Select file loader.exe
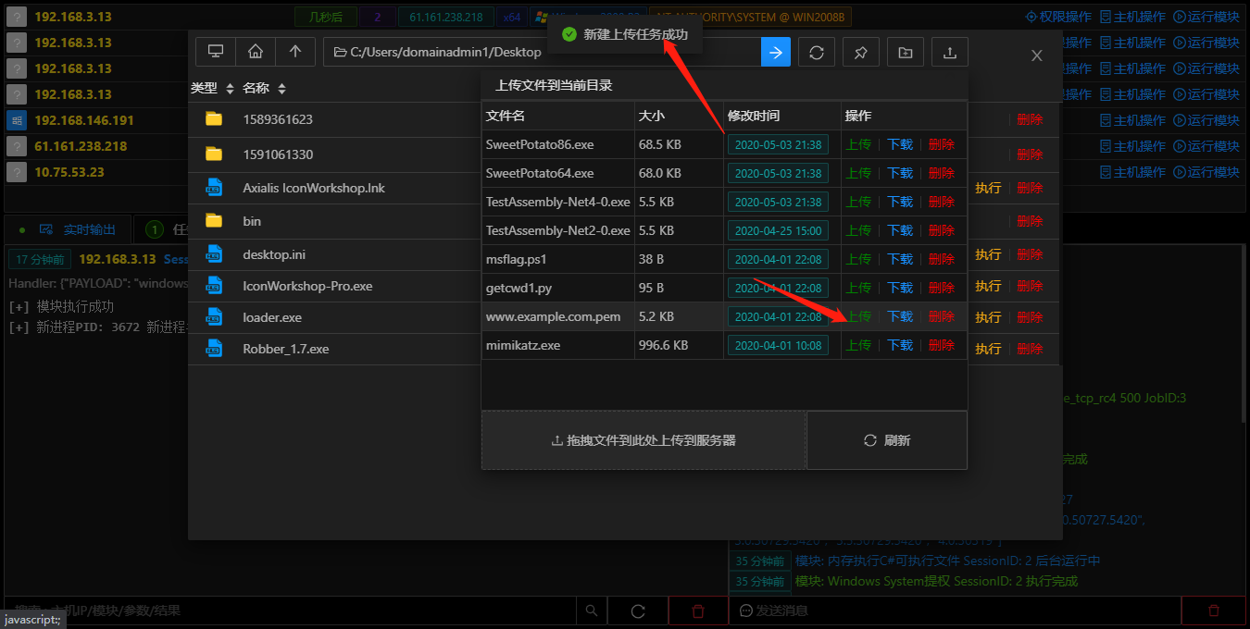 (272, 317)
